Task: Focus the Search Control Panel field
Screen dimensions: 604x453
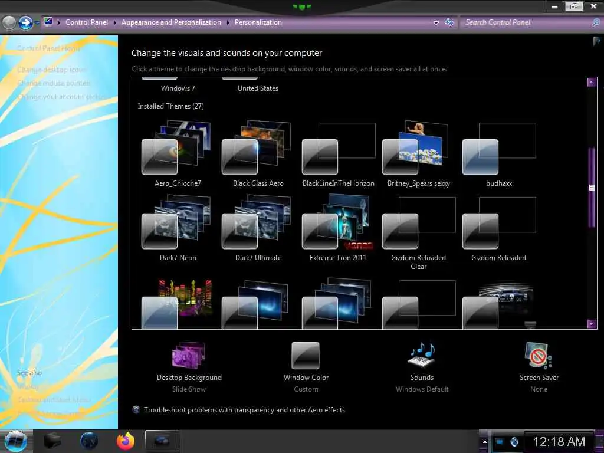Action: 526,22
